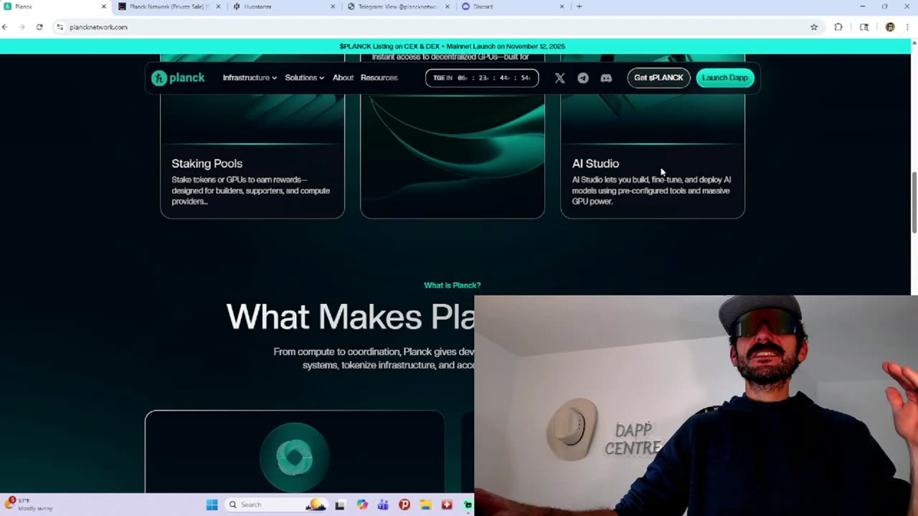Screen dimensions: 918x516
Task: Reload the current page
Action: tap(39, 27)
